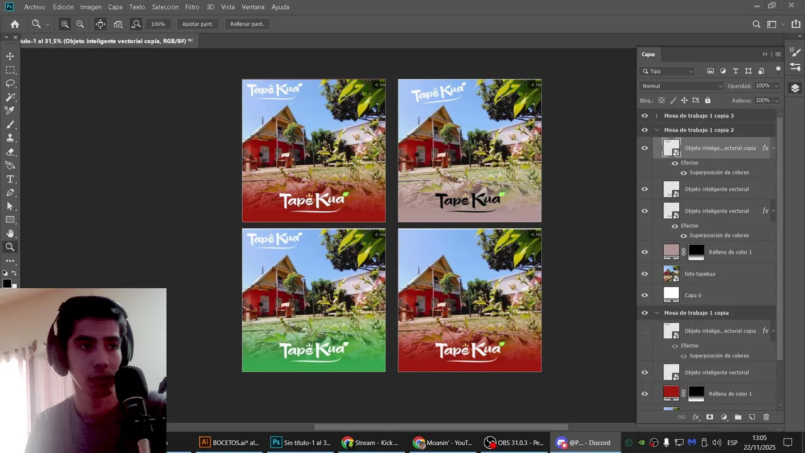Open the Archivo menu

(35, 7)
